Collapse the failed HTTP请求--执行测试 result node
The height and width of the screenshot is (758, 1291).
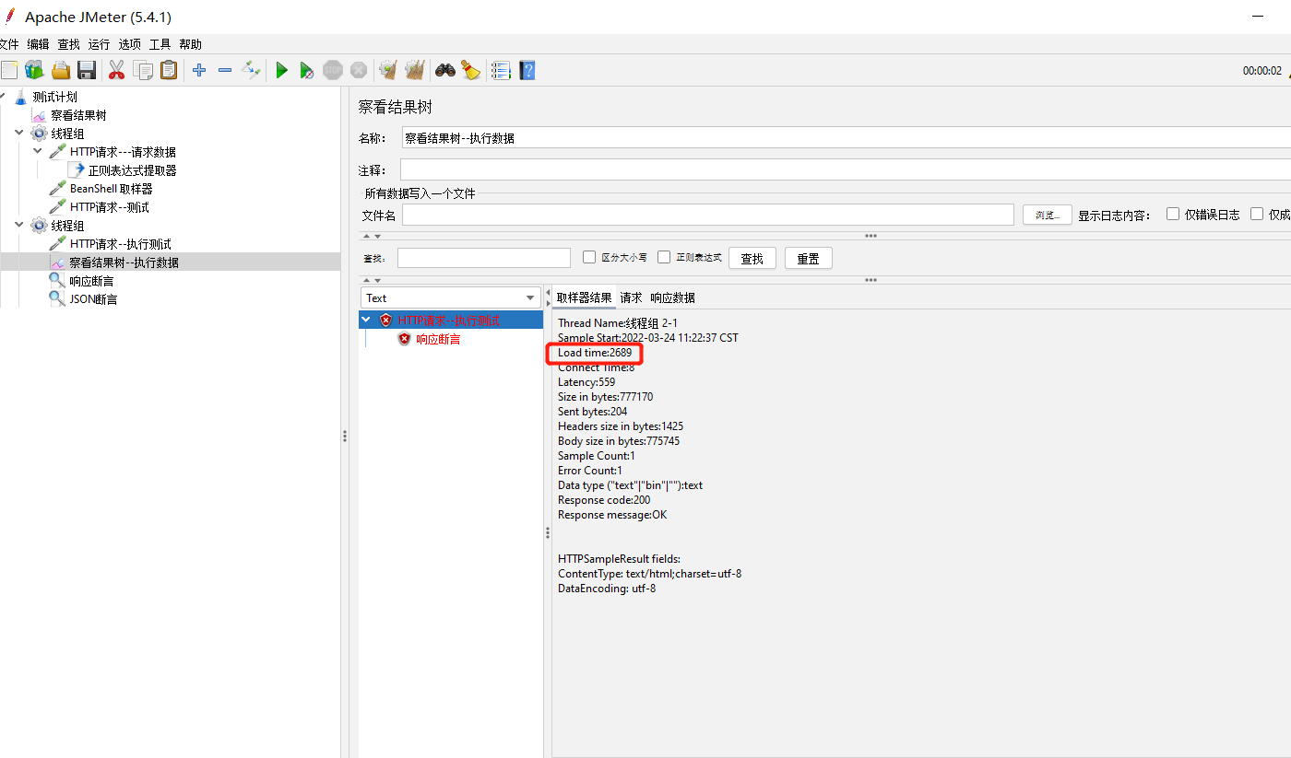coord(367,321)
